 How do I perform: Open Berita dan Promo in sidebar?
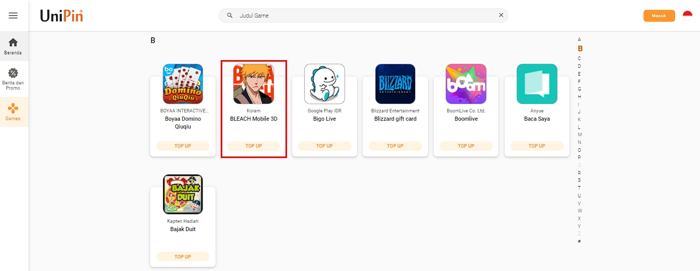(x=13, y=79)
